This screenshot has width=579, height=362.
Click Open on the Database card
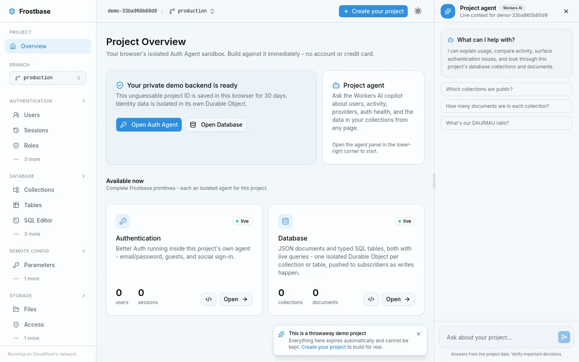[x=398, y=299]
